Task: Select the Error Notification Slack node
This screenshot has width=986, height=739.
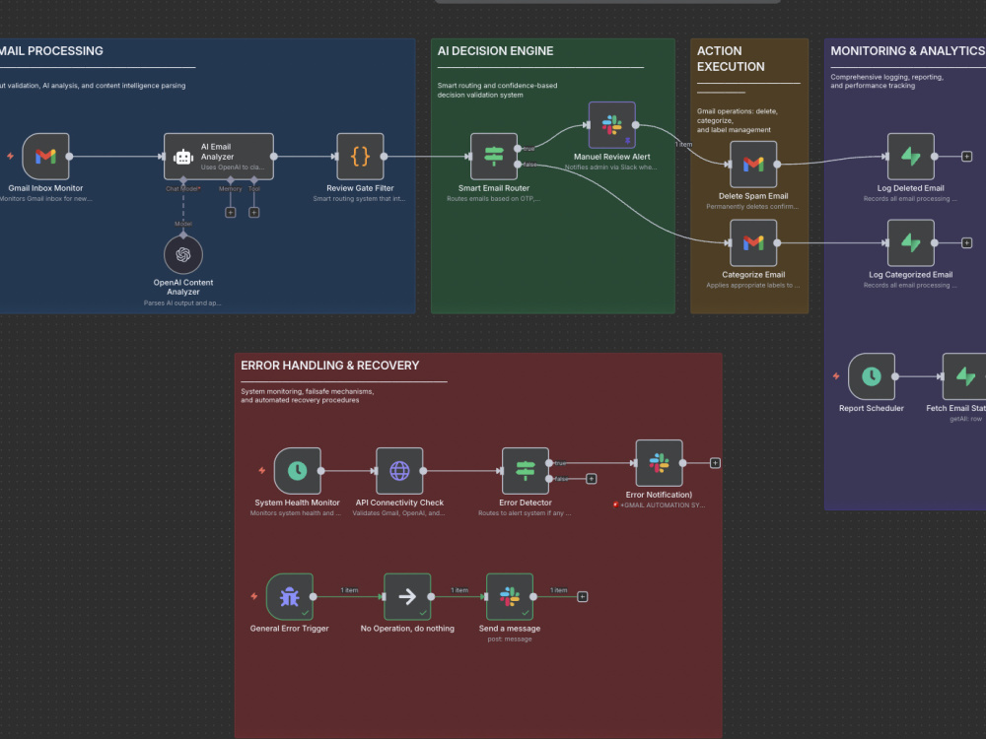Action: tap(659, 463)
